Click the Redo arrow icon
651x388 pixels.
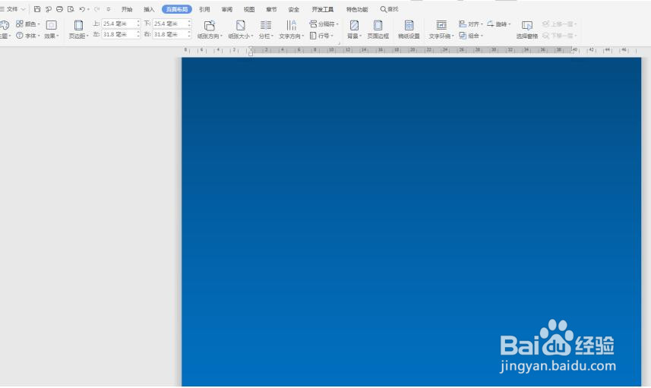tap(97, 9)
